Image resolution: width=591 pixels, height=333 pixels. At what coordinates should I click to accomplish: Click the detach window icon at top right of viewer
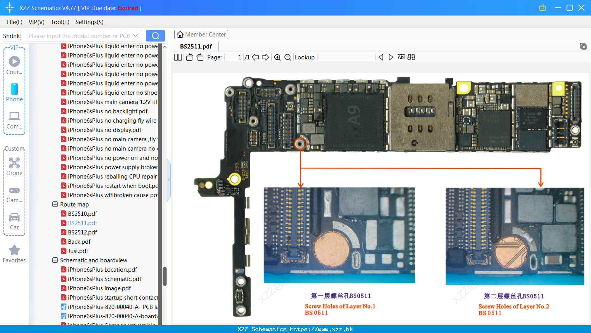coord(583,46)
